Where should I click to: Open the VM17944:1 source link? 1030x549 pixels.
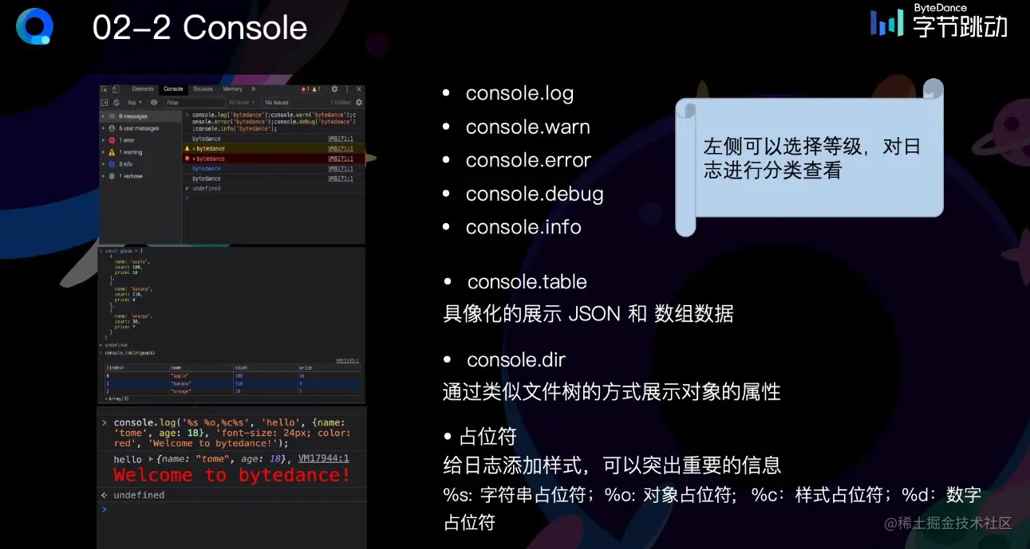pos(323,459)
